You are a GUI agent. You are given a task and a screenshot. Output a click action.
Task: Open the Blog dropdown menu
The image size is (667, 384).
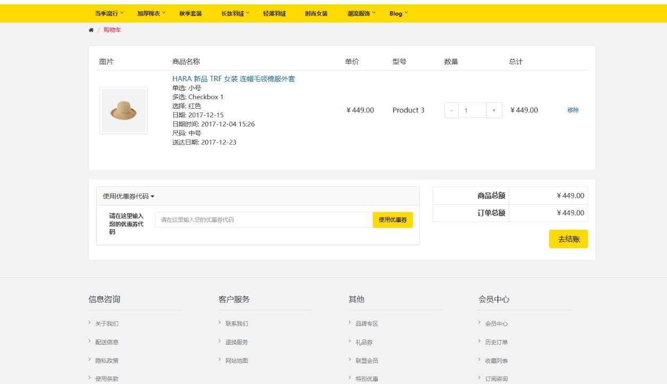pyautogui.click(x=398, y=13)
